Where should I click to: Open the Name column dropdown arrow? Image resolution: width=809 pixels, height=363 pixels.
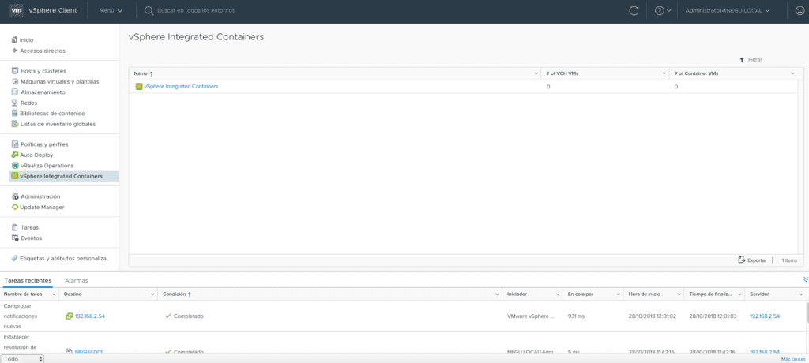click(x=535, y=73)
